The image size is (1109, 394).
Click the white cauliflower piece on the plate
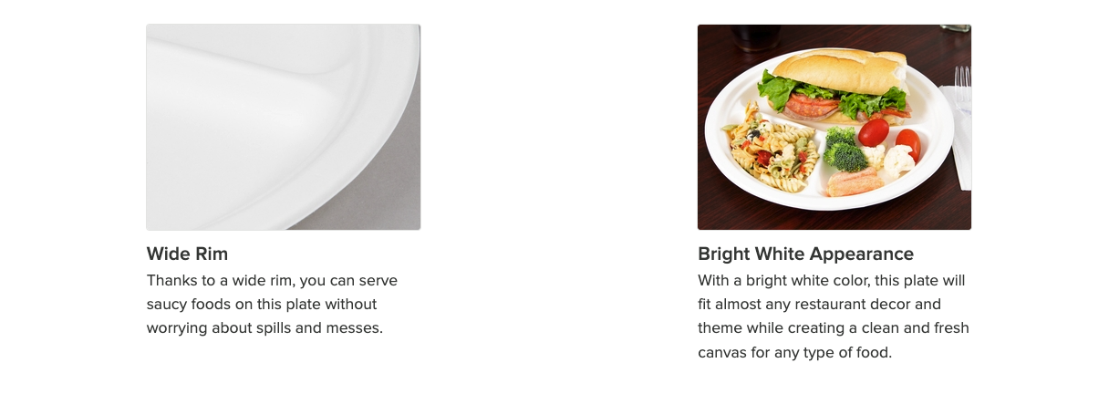click(x=897, y=161)
